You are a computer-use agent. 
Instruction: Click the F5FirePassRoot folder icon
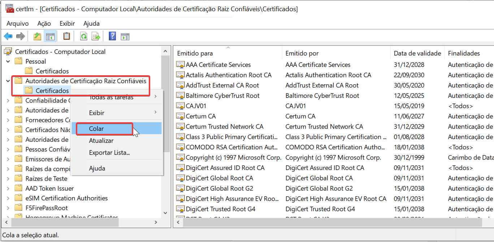tap(18, 208)
